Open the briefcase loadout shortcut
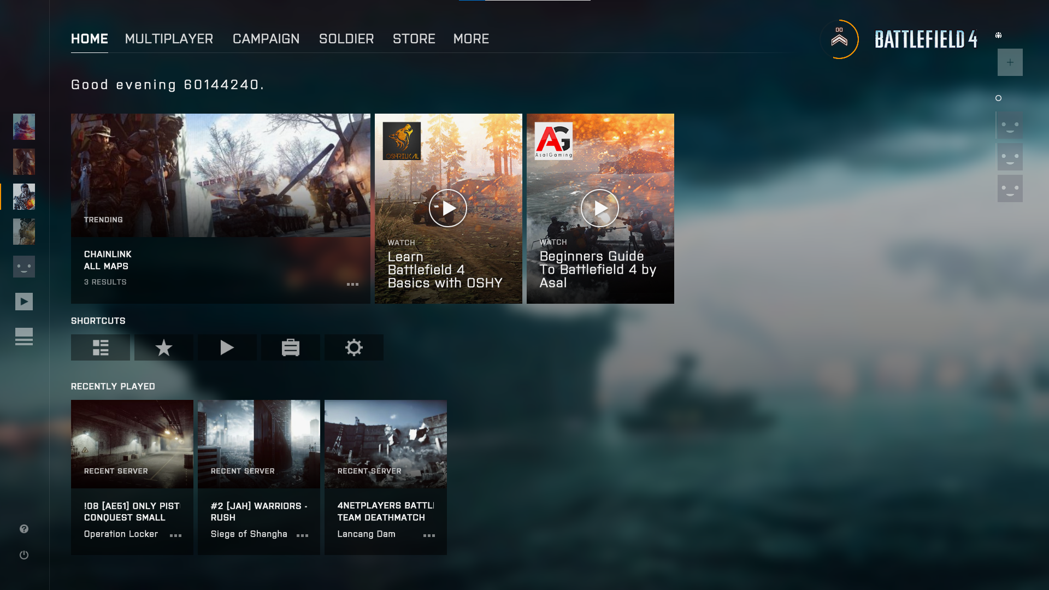 [291, 347]
